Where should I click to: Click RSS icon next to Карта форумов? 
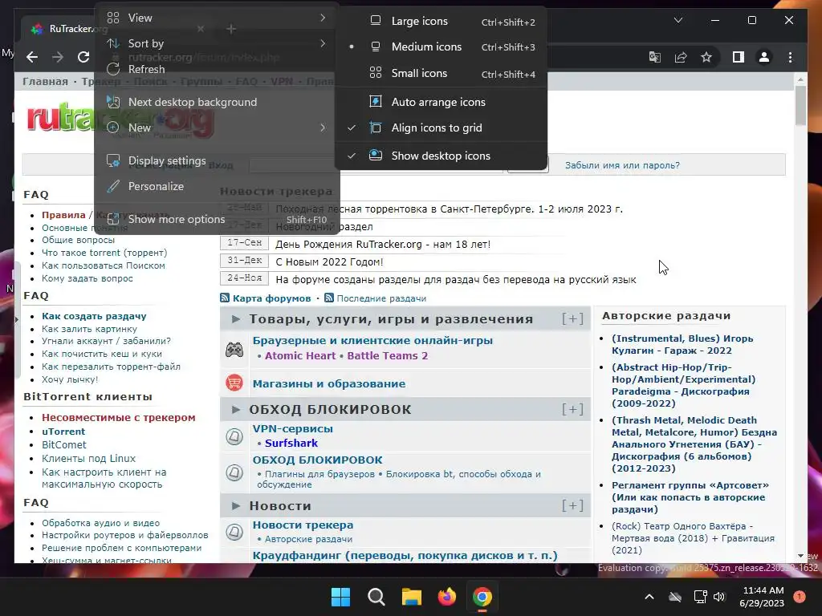tap(225, 298)
